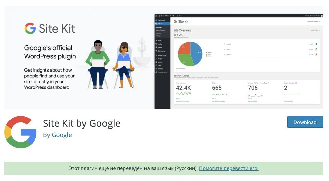Open the Google author link
Screen dimensions: 329x181
tap(62, 135)
